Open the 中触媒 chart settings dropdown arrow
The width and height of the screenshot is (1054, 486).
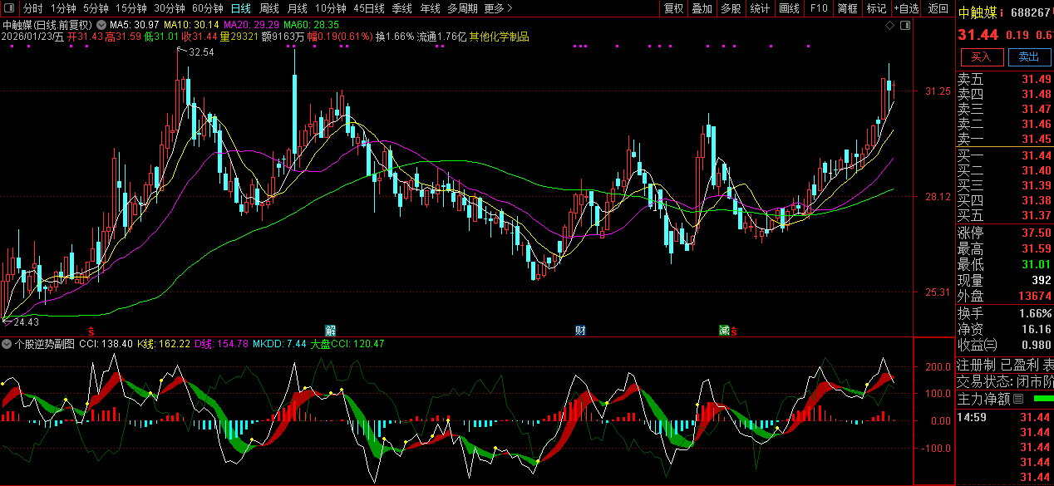(101, 26)
